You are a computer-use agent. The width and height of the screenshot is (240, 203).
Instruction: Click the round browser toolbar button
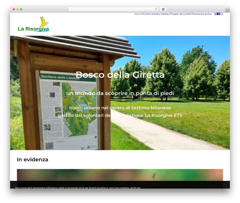pos(163,9)
